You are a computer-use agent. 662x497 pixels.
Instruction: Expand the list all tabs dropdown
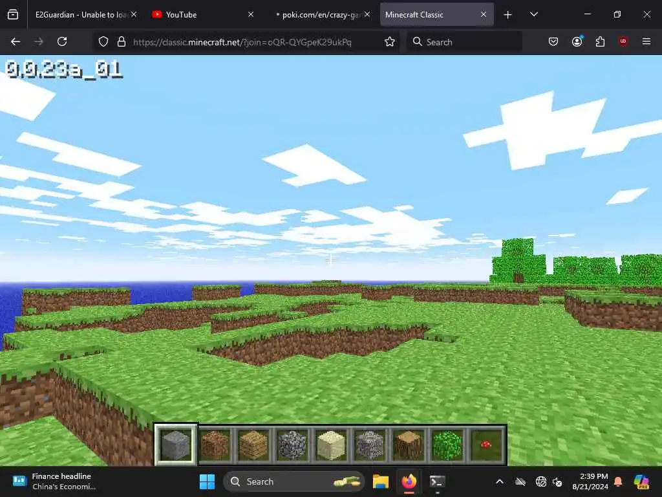coord(533,15)
